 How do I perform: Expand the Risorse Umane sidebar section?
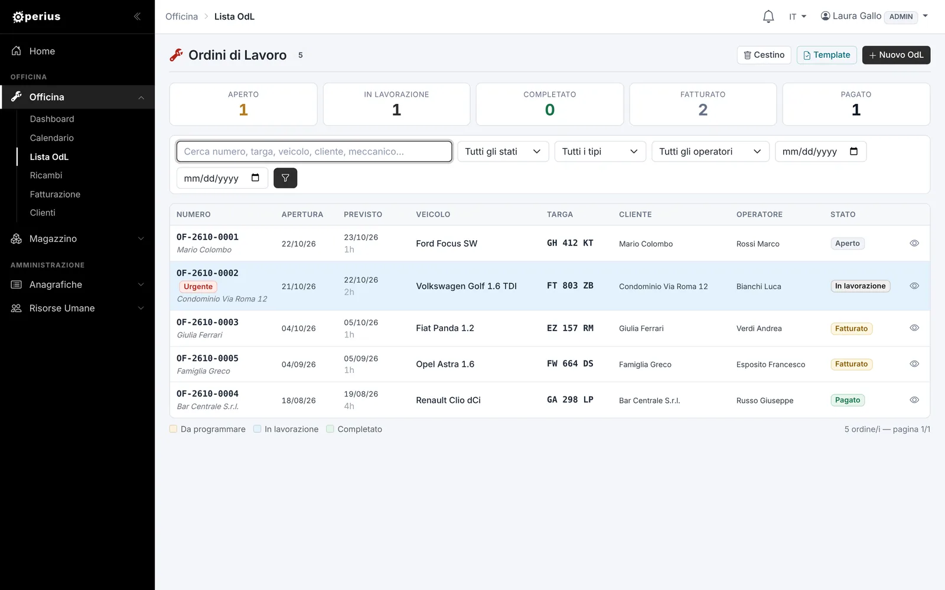click(77, 309)
